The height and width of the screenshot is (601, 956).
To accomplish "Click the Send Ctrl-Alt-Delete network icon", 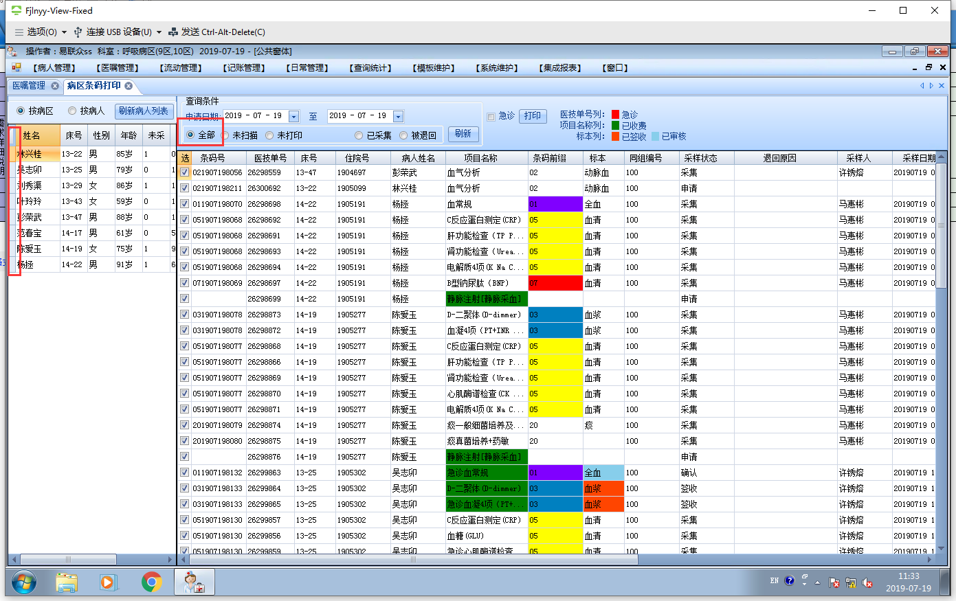I will point(173,32).
